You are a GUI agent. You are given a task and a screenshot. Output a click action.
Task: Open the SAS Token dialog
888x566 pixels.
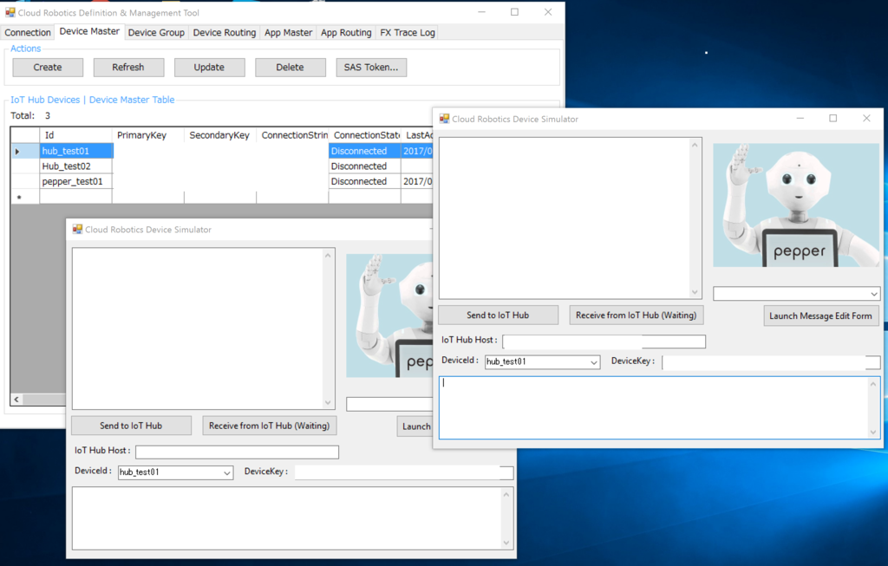pos(371,67)
